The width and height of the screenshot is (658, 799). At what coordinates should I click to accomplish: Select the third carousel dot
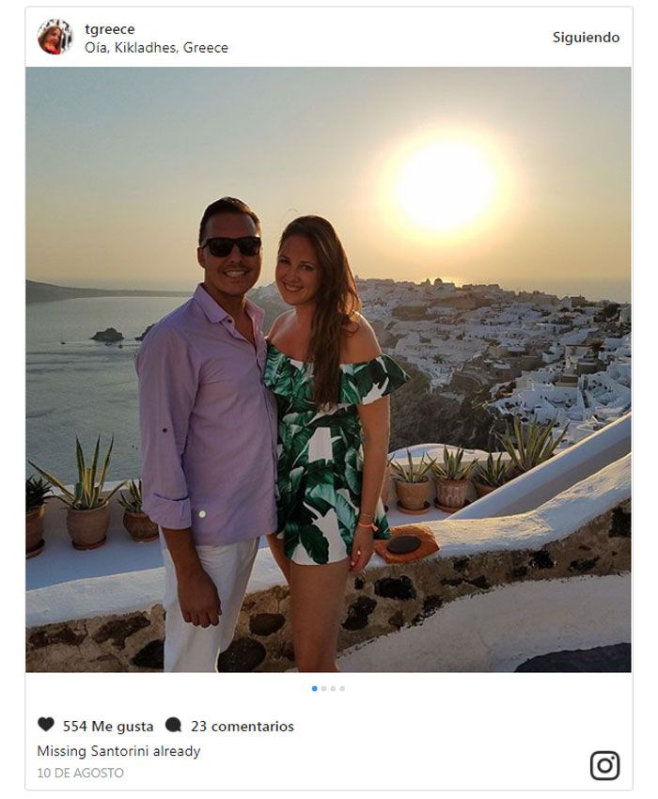[x=333, y=688]
